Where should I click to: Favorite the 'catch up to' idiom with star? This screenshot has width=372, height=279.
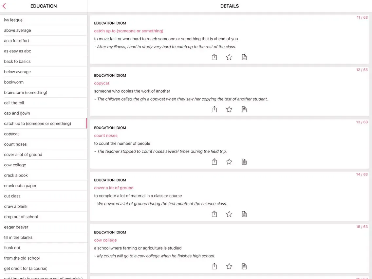click(229, 57)
